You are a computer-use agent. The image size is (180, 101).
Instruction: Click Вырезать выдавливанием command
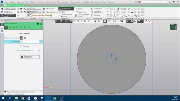tap(35, 12)
